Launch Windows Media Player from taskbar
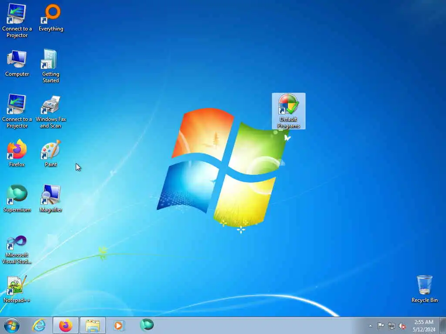The width and height of the screenshot is (446, 334). point(119,325)
